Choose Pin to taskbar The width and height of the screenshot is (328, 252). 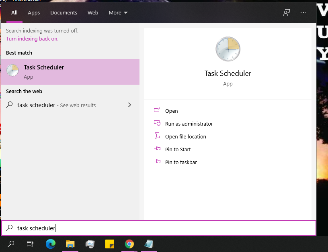point(181,162)
